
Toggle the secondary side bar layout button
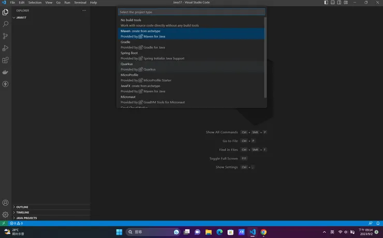click(338, 3)
